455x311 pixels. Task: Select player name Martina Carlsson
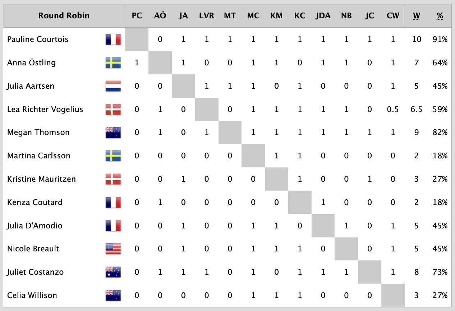coord(38,156)
